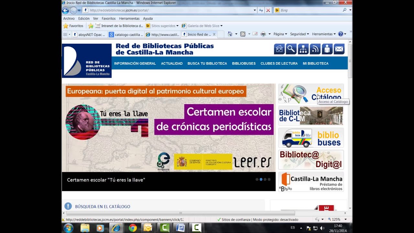Open CLUBES DE LECTURA navigation item

click(279, 63)
